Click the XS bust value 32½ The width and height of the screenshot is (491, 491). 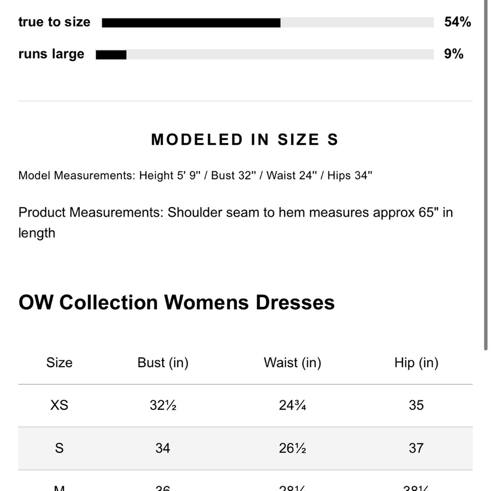(x=163, y=406)
